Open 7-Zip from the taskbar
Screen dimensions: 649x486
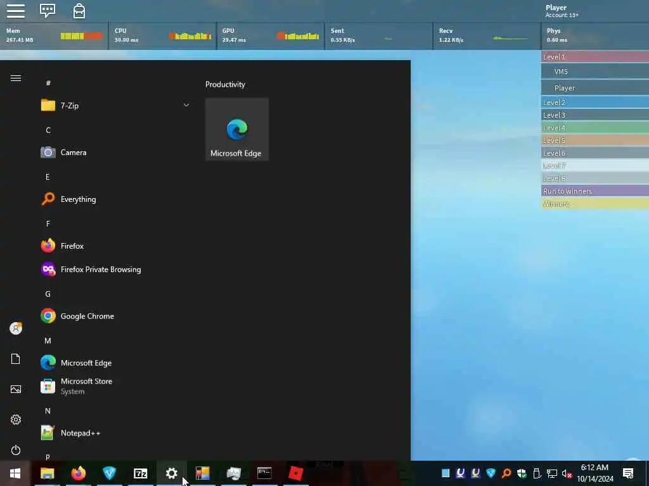[140, 473]
